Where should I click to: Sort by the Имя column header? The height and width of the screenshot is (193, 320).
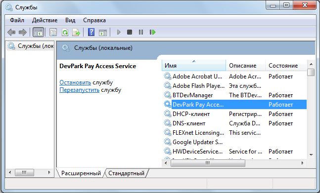click(194, 65)
